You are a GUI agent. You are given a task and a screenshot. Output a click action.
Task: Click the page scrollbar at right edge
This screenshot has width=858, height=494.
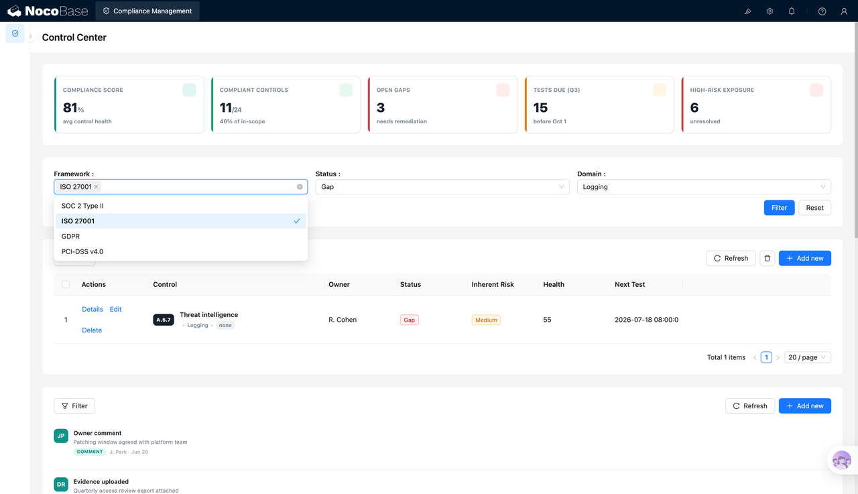[x=855, y=131]
